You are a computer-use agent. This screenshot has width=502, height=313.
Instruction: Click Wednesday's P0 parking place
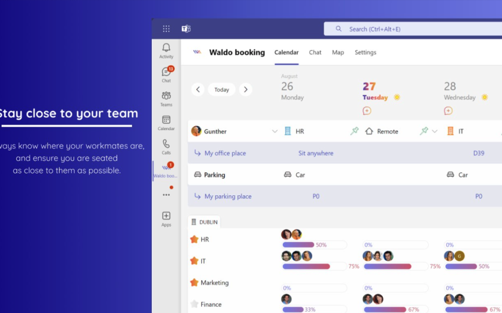coord(478,196)
